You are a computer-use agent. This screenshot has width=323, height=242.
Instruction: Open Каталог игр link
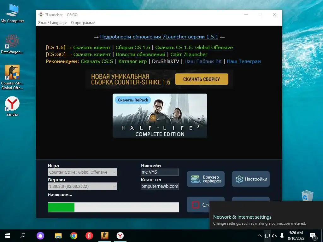pos(133,61)
